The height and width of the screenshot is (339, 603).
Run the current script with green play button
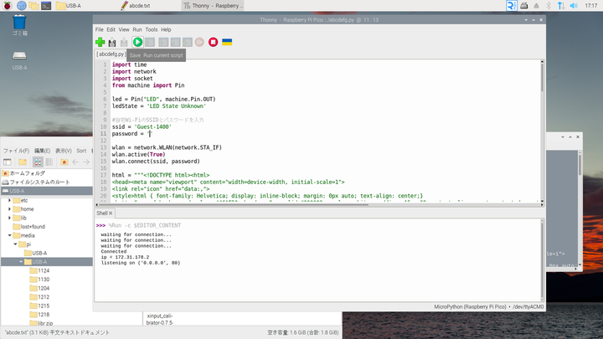(x=137, y=42)
